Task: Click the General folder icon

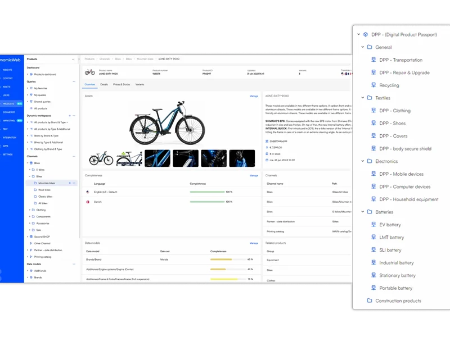Action: pyautogui.click(x=370, y=47)
